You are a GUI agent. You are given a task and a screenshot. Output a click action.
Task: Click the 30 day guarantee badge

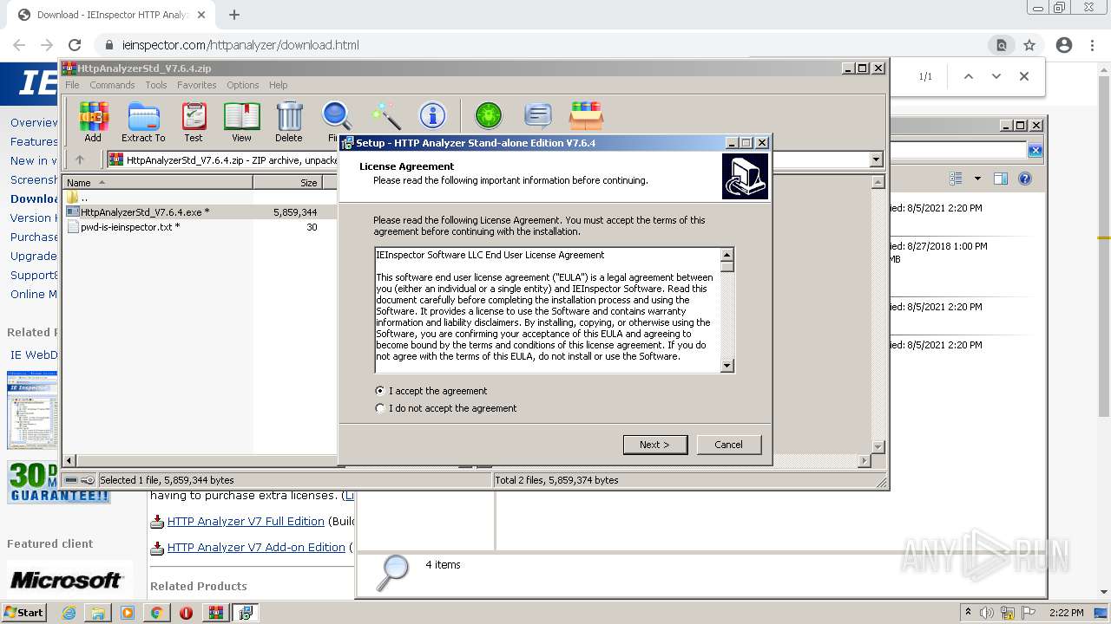tap(59, 482)
